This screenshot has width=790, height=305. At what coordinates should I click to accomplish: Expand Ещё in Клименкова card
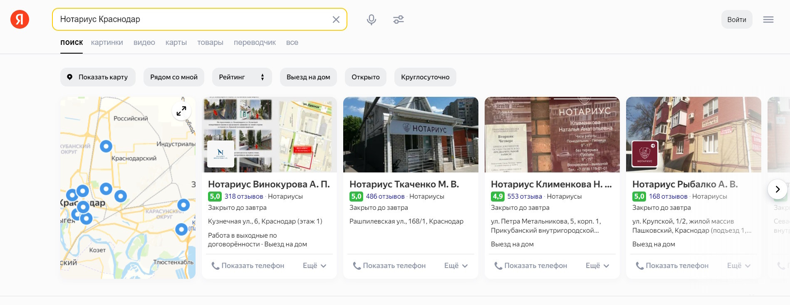[597, 266]
